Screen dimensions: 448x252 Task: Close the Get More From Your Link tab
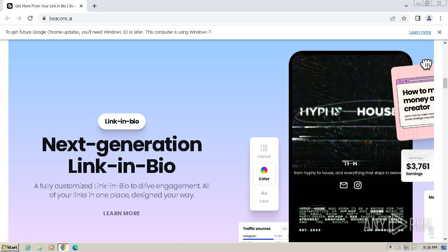[x=81, y=6]
